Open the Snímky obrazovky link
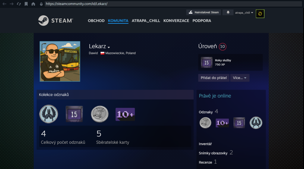The width and height of the screenshot is (304, 169). pyautogui.click(x=213, y=153)
